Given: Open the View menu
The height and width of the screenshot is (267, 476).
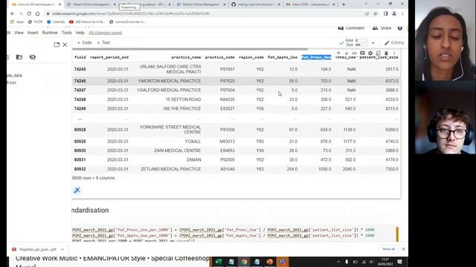Looking at the screenshot, I should pos(19,33).
